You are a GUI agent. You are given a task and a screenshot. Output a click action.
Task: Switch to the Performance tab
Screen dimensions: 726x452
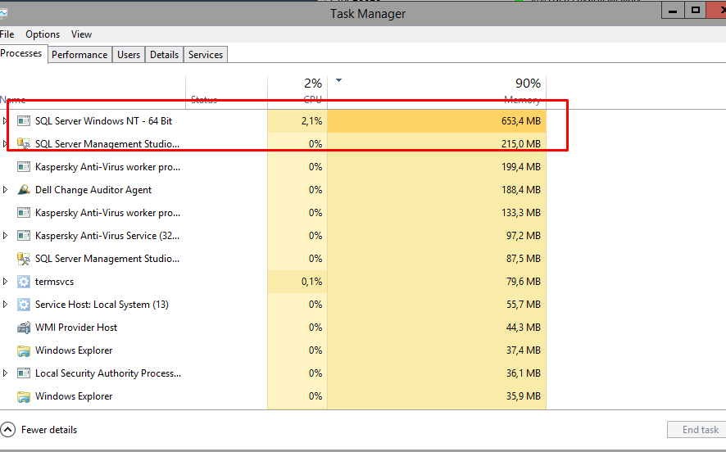[79, 55]
